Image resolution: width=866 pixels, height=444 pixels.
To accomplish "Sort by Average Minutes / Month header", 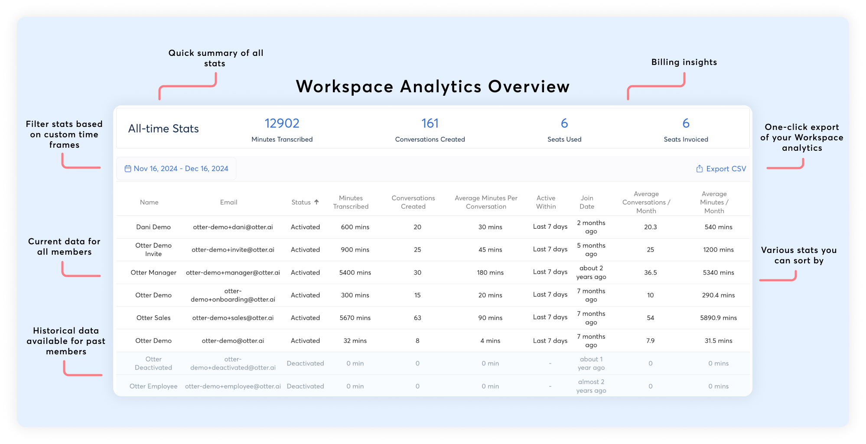I will pyautogui.click(x=714, y=202).
